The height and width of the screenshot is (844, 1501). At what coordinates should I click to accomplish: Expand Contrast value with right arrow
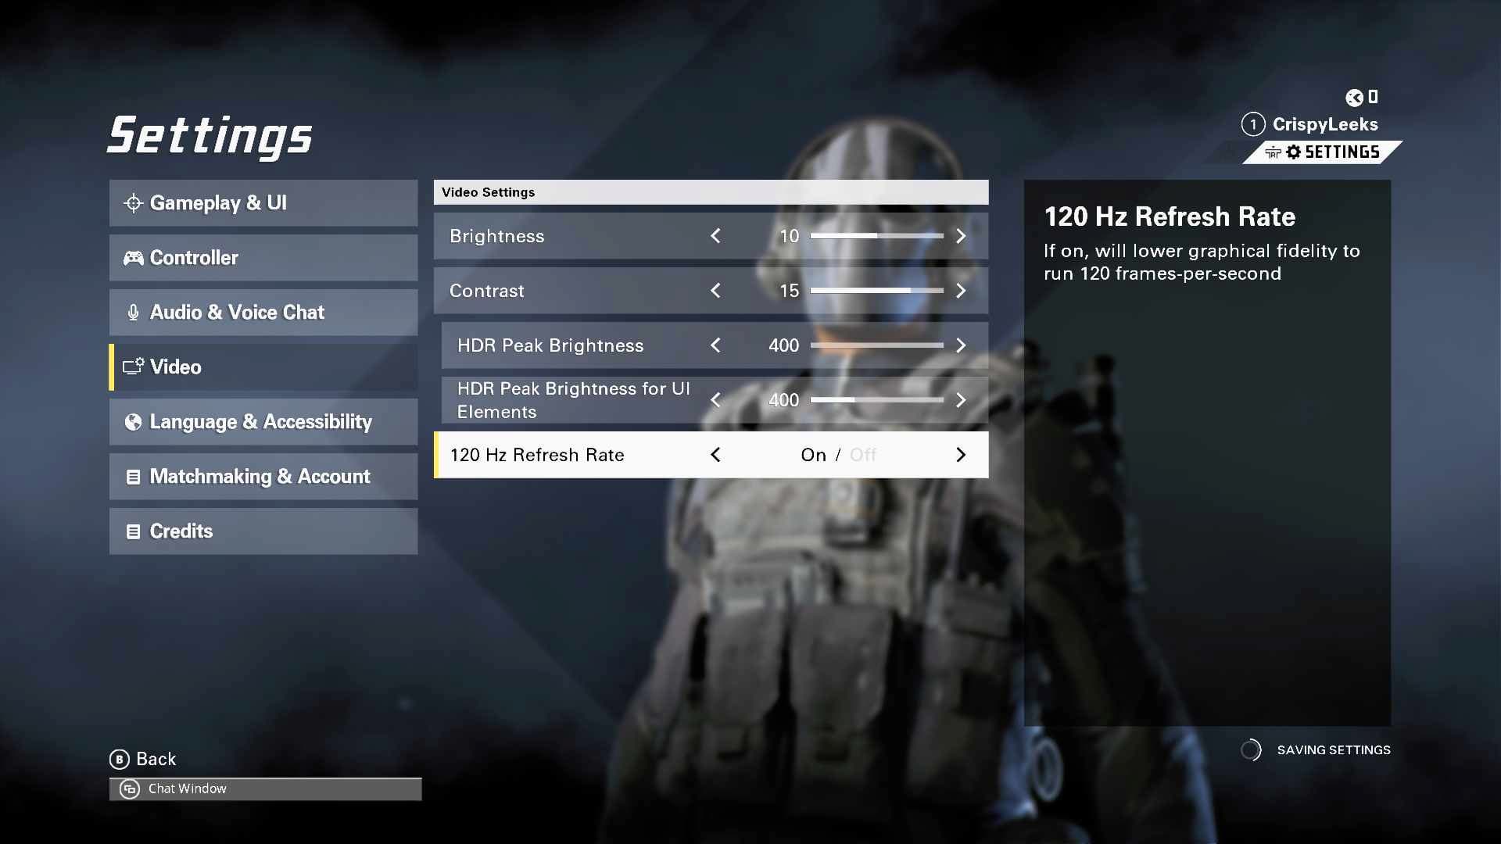tap(961, 290)
